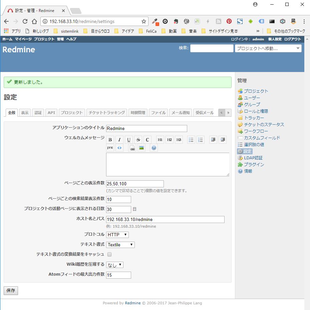Click ログアウト in top menu
The height and width of the screenshot is (310, 310).
[x=292, y=39]
